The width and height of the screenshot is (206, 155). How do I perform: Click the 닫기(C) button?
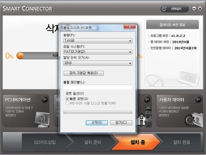point(121,123)
